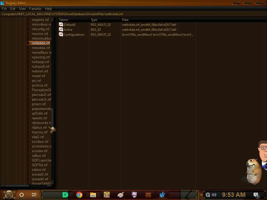The width and height of the screenshot is (267, 200).
Task: Open the notification center icon
Action: coord(256,195)
